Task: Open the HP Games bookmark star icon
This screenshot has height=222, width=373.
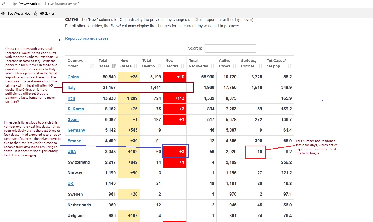Action: pos(35,13)
